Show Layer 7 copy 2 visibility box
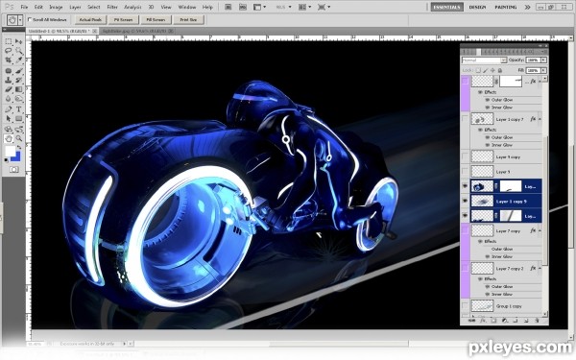Image resolution: width=576 pixels, height=360 pixels. (x=465, y=268)
